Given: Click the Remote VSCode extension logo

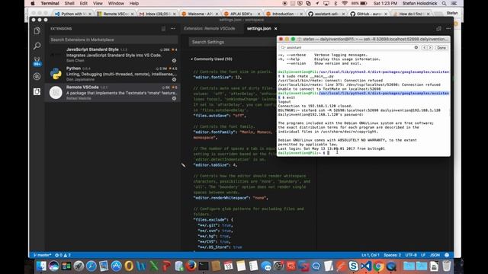Looking at the screenshot, I should 56,93.
